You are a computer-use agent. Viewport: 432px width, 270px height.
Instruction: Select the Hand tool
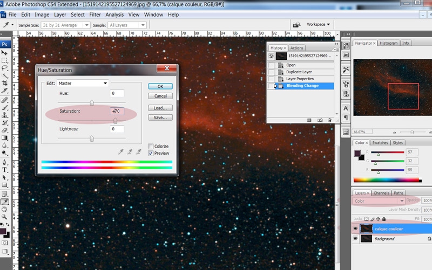(4, 209)
